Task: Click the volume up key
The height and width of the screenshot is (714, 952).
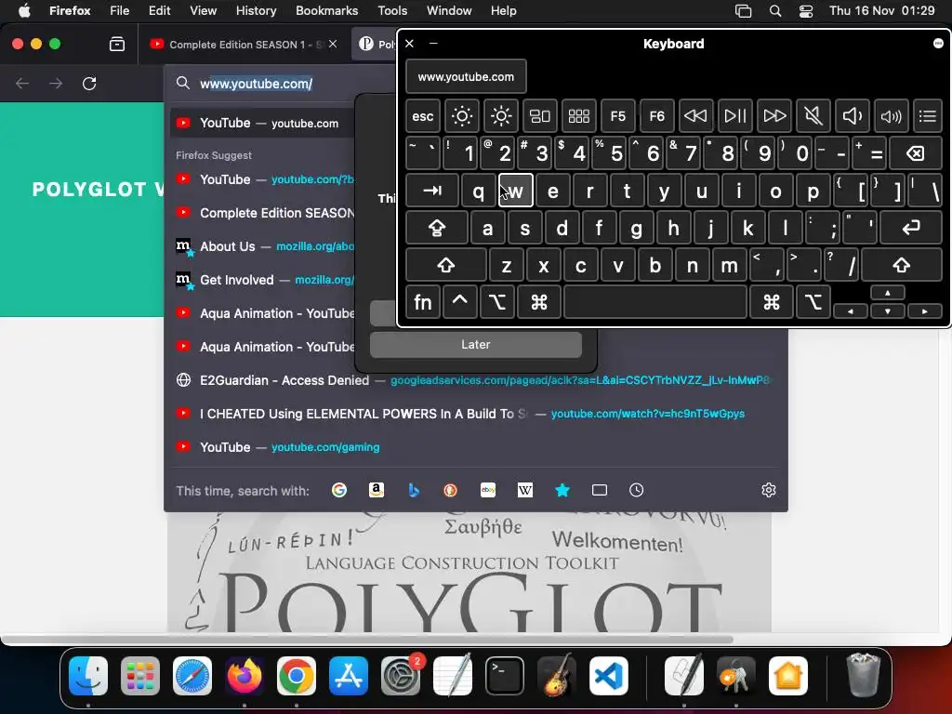Action: 891,116
